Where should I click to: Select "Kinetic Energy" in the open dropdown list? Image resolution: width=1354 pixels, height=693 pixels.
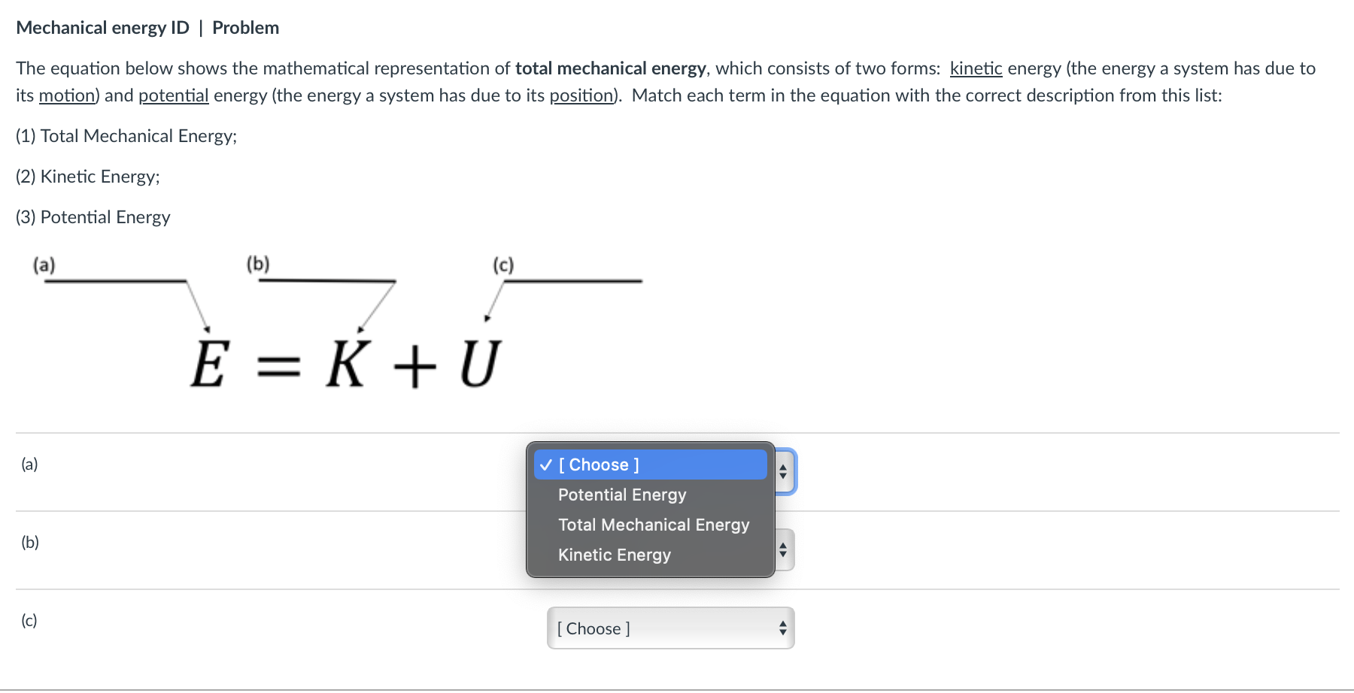614,555
